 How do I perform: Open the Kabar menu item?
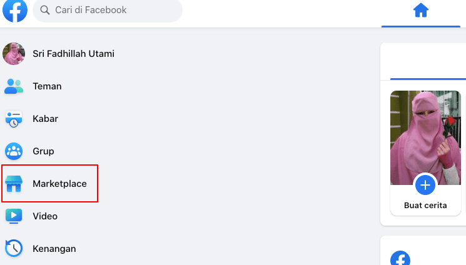45,119
